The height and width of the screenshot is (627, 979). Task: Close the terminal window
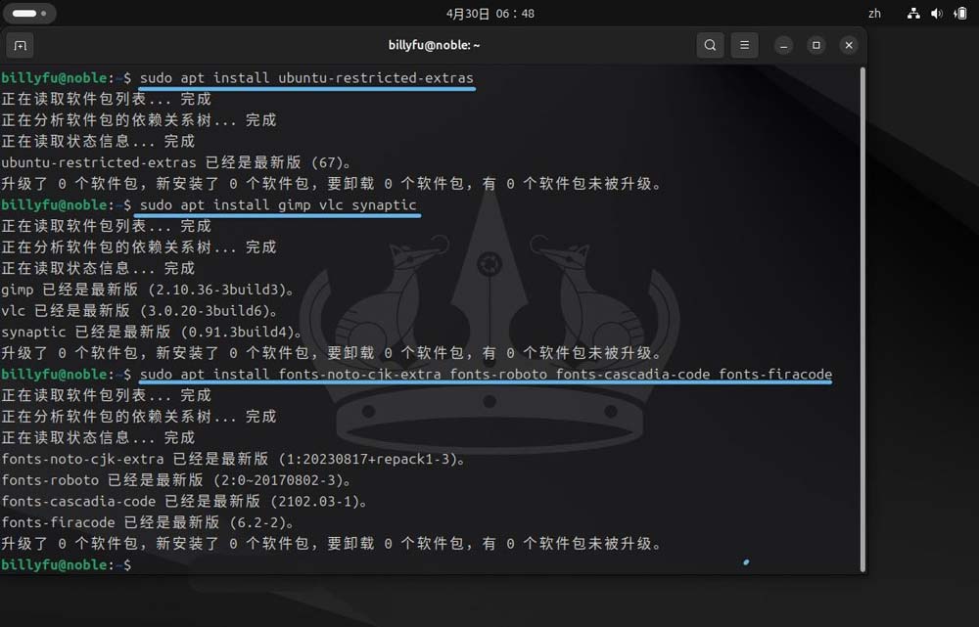click(x=849, y=45)
